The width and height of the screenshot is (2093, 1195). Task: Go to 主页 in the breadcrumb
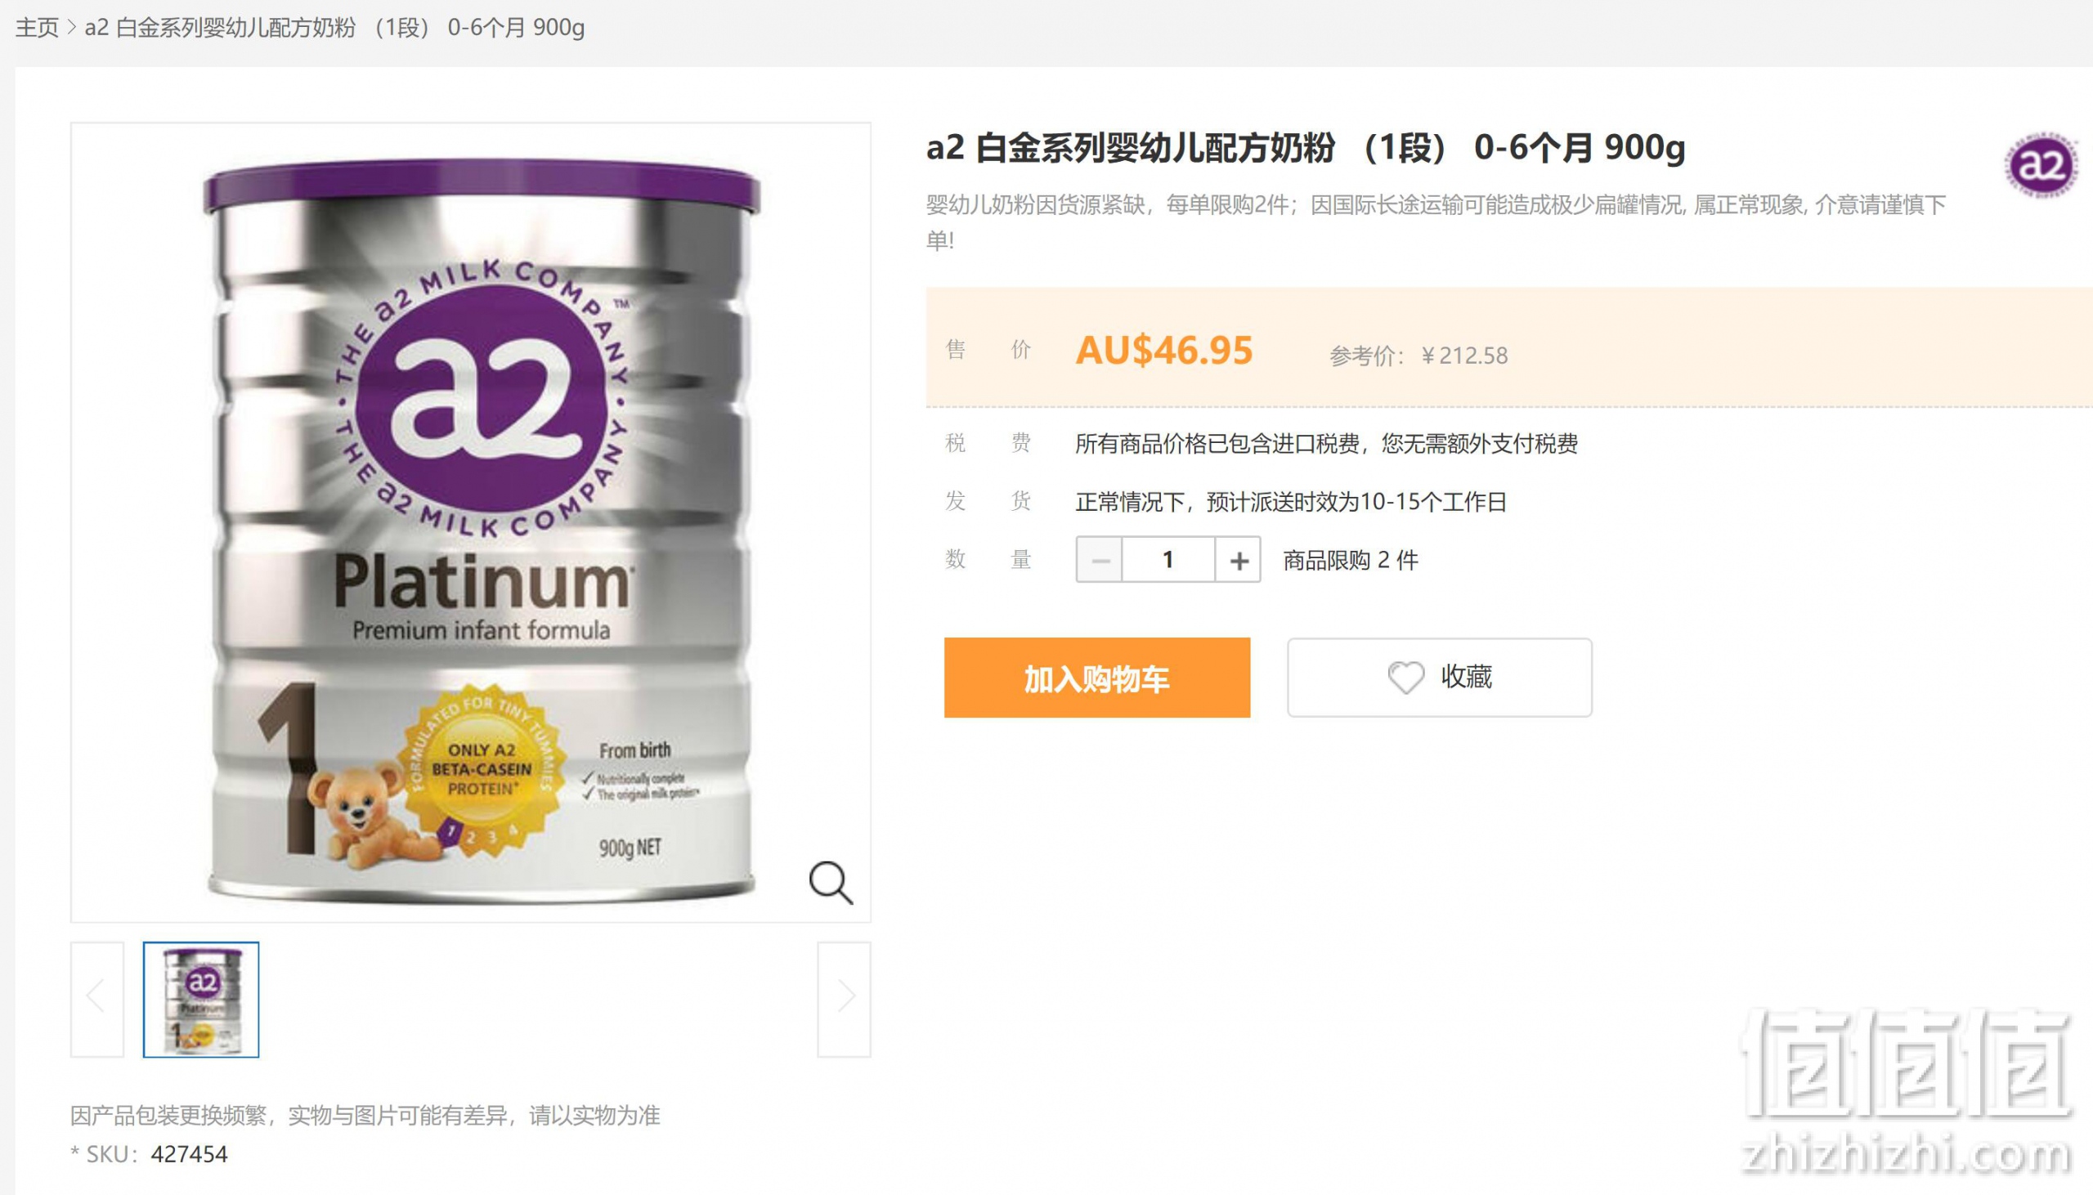pyautogui.click(x=37, y=28)
